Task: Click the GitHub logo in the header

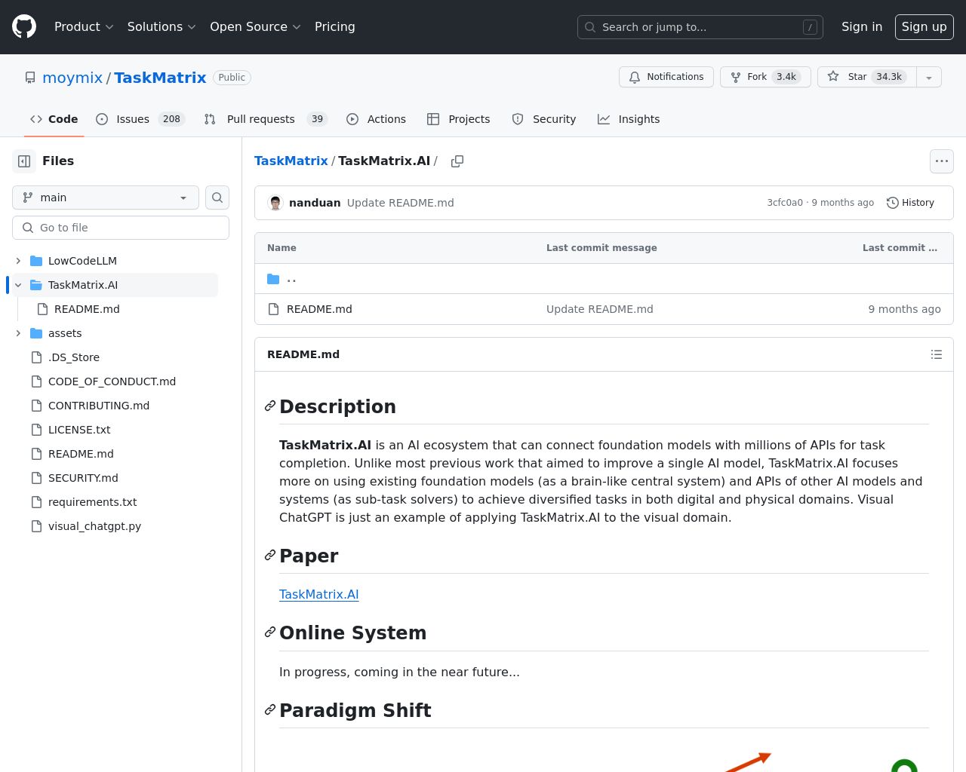Action: [23, 26]
